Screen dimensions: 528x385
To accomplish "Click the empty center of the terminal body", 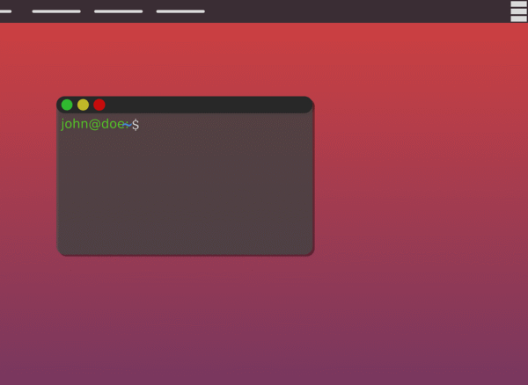I will [185, 189].
